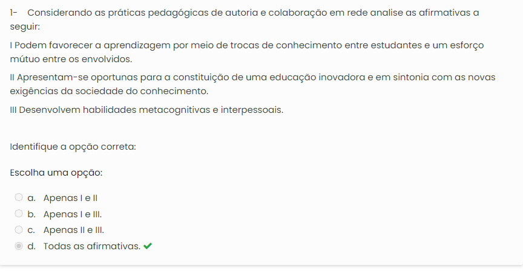Select radio button for option a
The height and width of the screenshot is (271, 523).
click(x=19, y=197)
